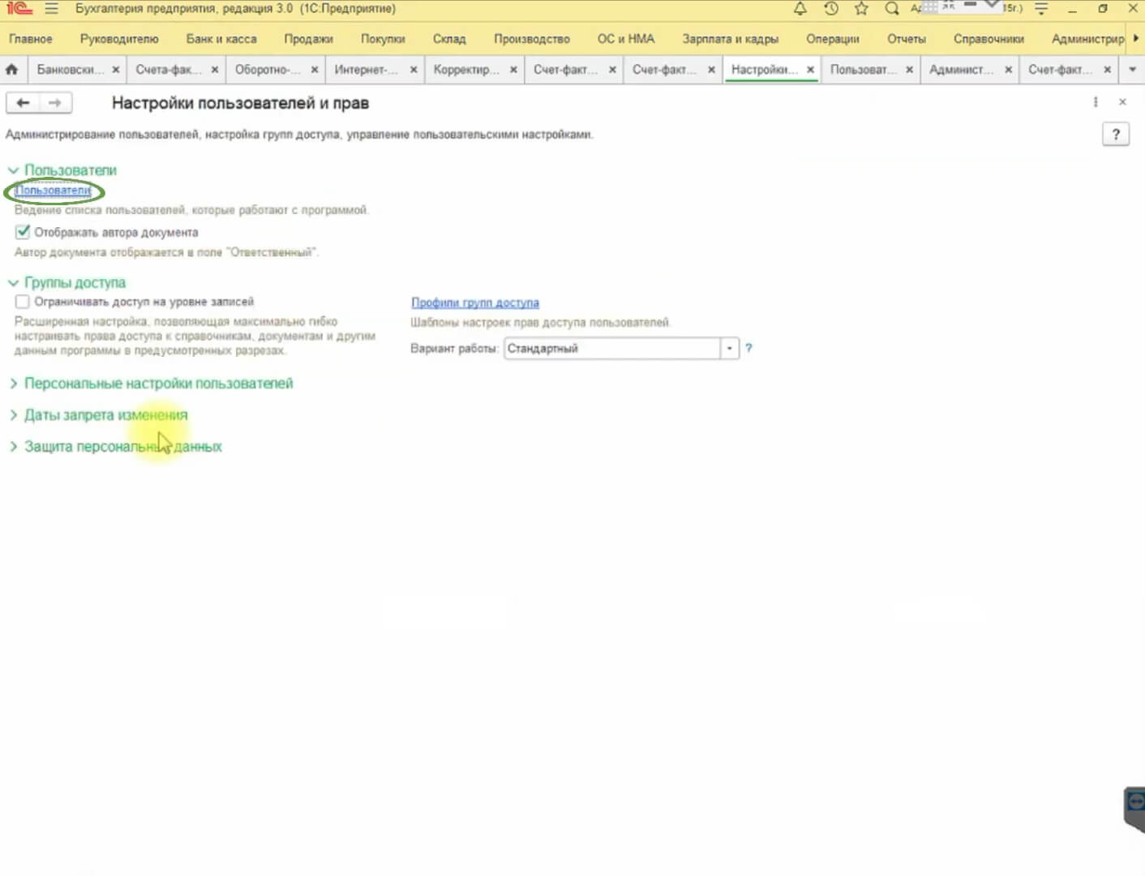Open the main hamburger menu
The height and width of the screenshot is (876, 1145).
pos(52,9)
